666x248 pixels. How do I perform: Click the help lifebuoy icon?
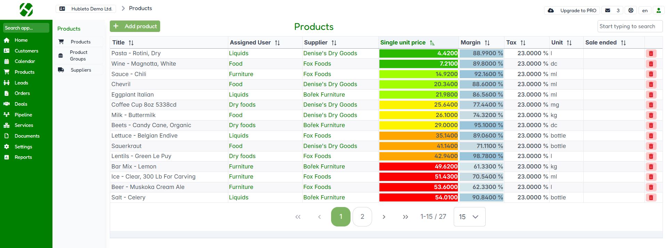coord(631,10)
